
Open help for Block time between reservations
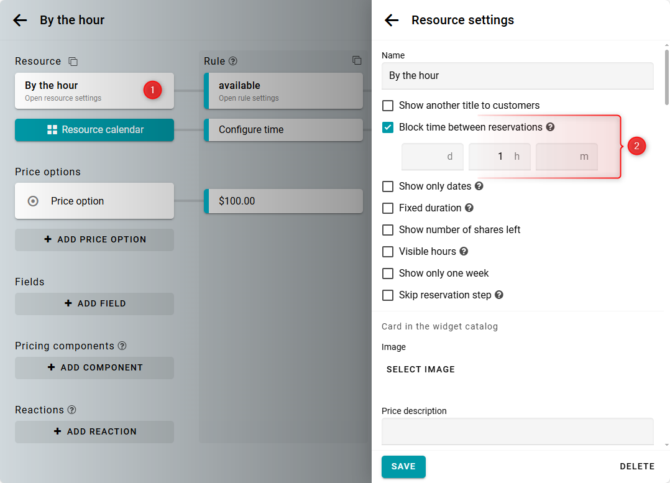tap(550, 127)
